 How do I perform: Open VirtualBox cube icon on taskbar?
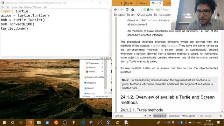click(x=108, y=122)
